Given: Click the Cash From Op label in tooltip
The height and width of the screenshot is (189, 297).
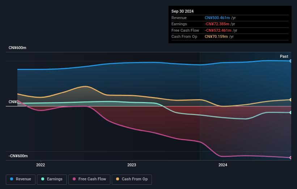Looking at the screenshot, I should (x=184, y=37).
